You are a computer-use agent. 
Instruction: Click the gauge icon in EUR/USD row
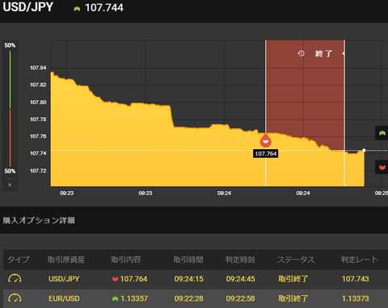tap(15, 298)
